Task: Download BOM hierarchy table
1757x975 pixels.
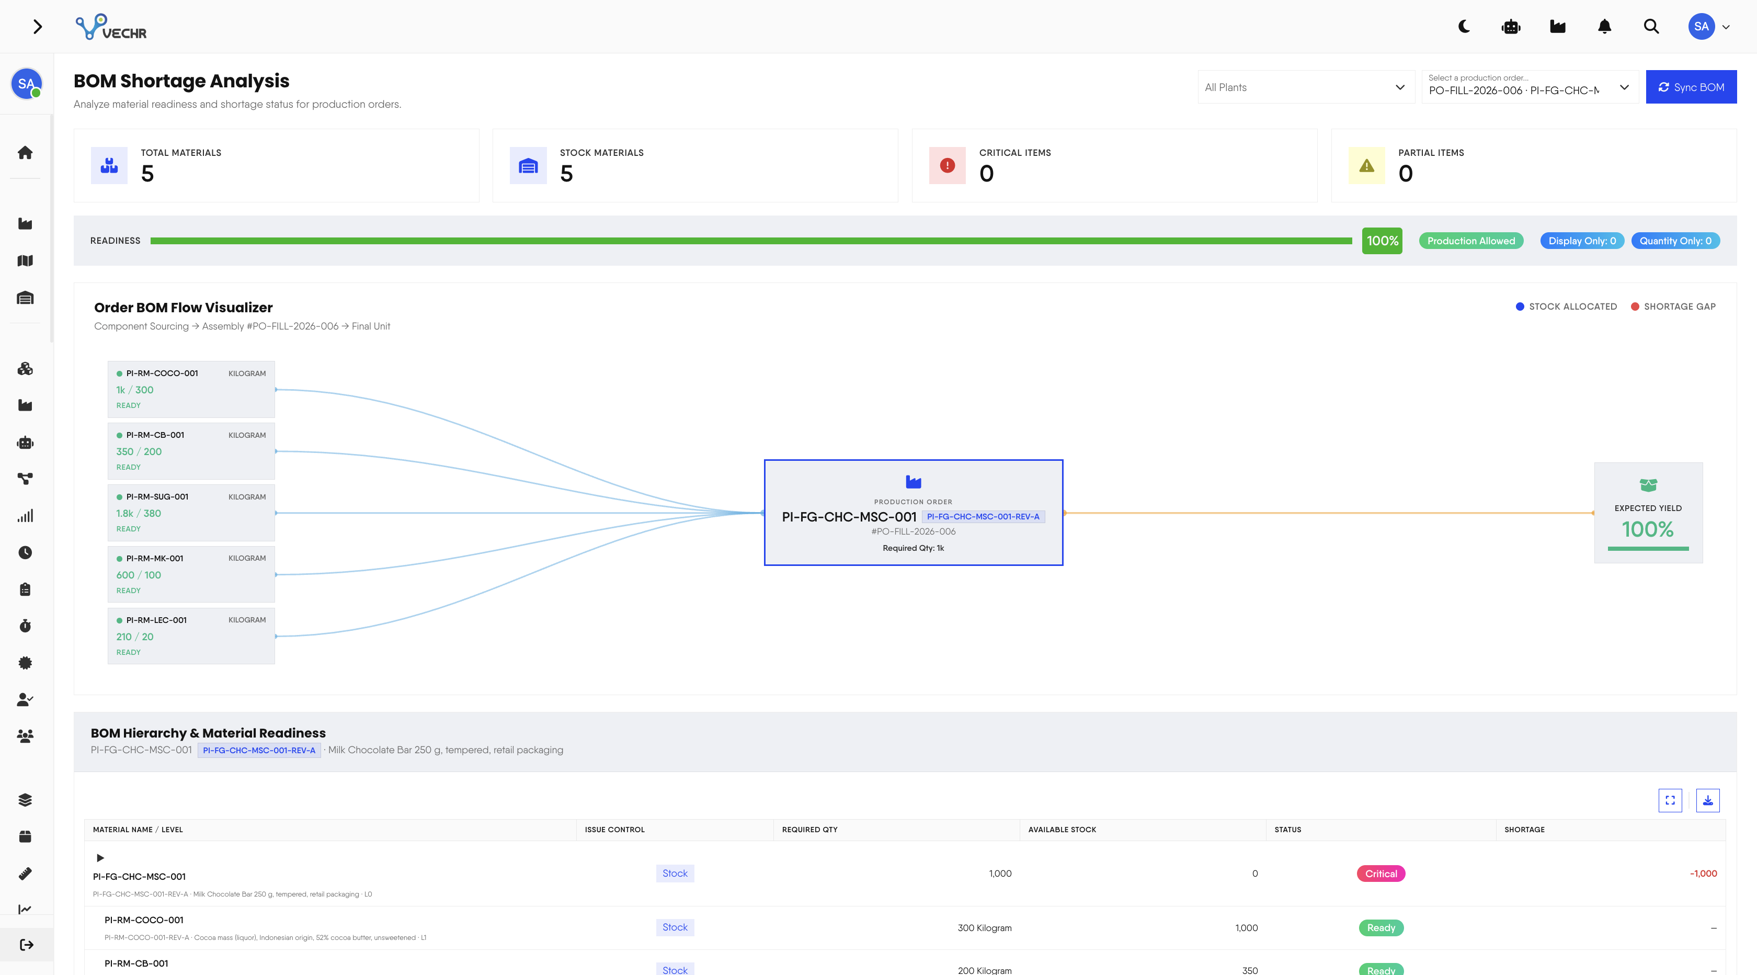Action: [1708, 800]
